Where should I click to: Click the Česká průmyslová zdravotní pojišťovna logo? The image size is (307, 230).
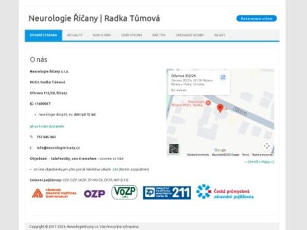point(225,192)
